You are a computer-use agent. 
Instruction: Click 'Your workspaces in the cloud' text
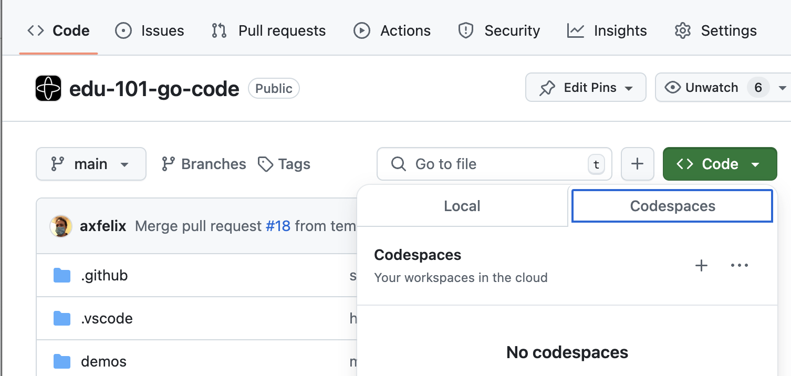point(461,277)
